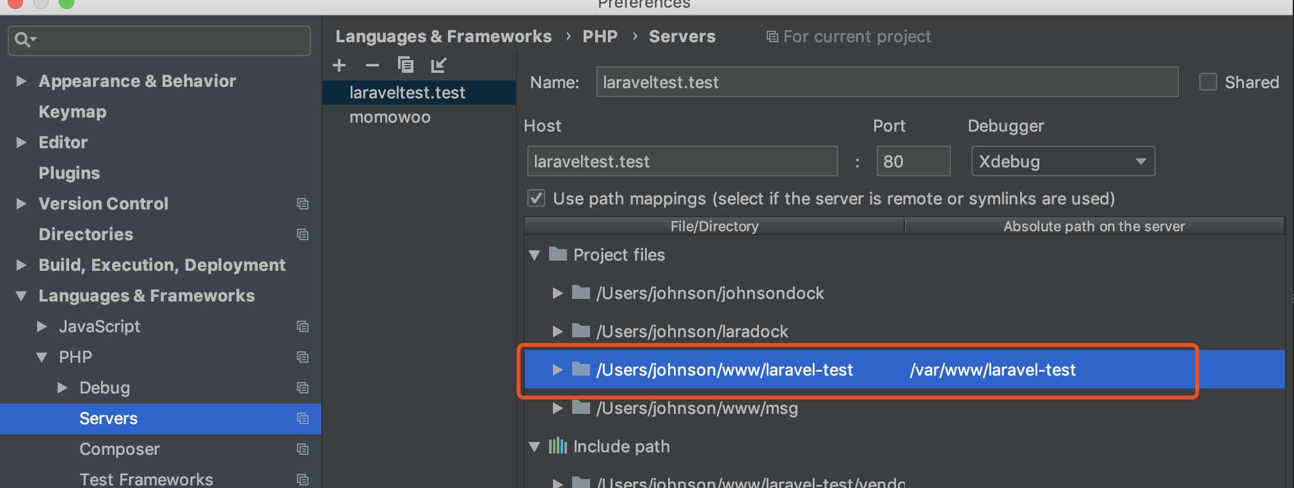Select the momowoo server entry
The image size is (1294, 488).
point(390,118)
